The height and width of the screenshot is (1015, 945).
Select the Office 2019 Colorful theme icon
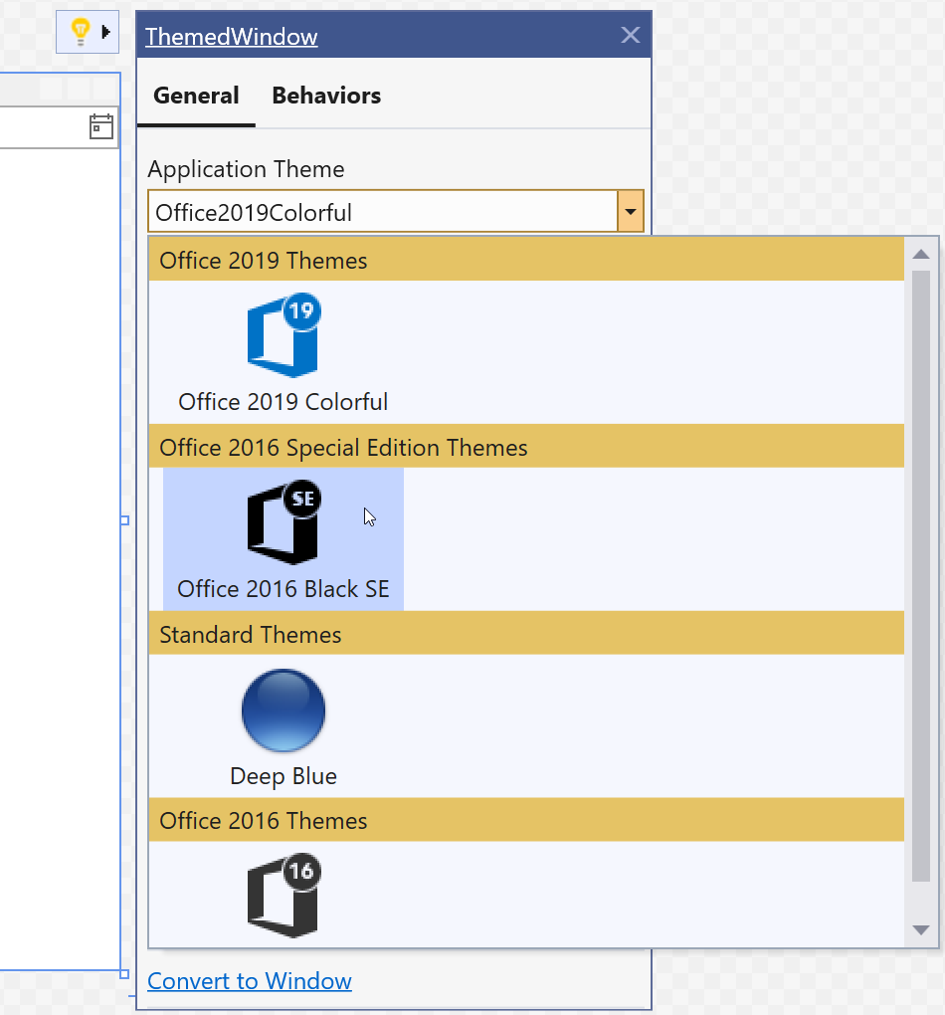283,336
